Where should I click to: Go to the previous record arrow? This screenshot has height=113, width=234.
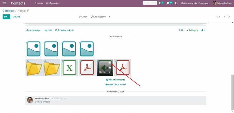pos(224,16)
